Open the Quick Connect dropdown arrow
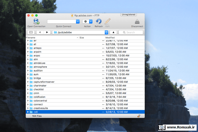 [78, 21]
